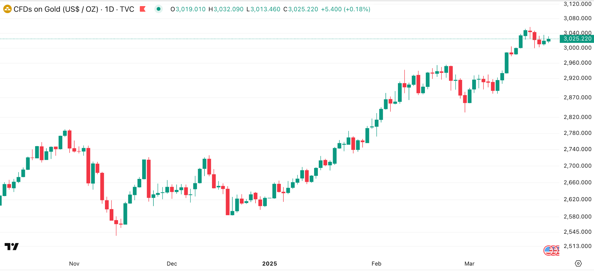Image resolution: width=594 pixels, height=272 pixels.
Task: Click the percent change value +5.400 (+0.18%)
Action: (345, 9)
